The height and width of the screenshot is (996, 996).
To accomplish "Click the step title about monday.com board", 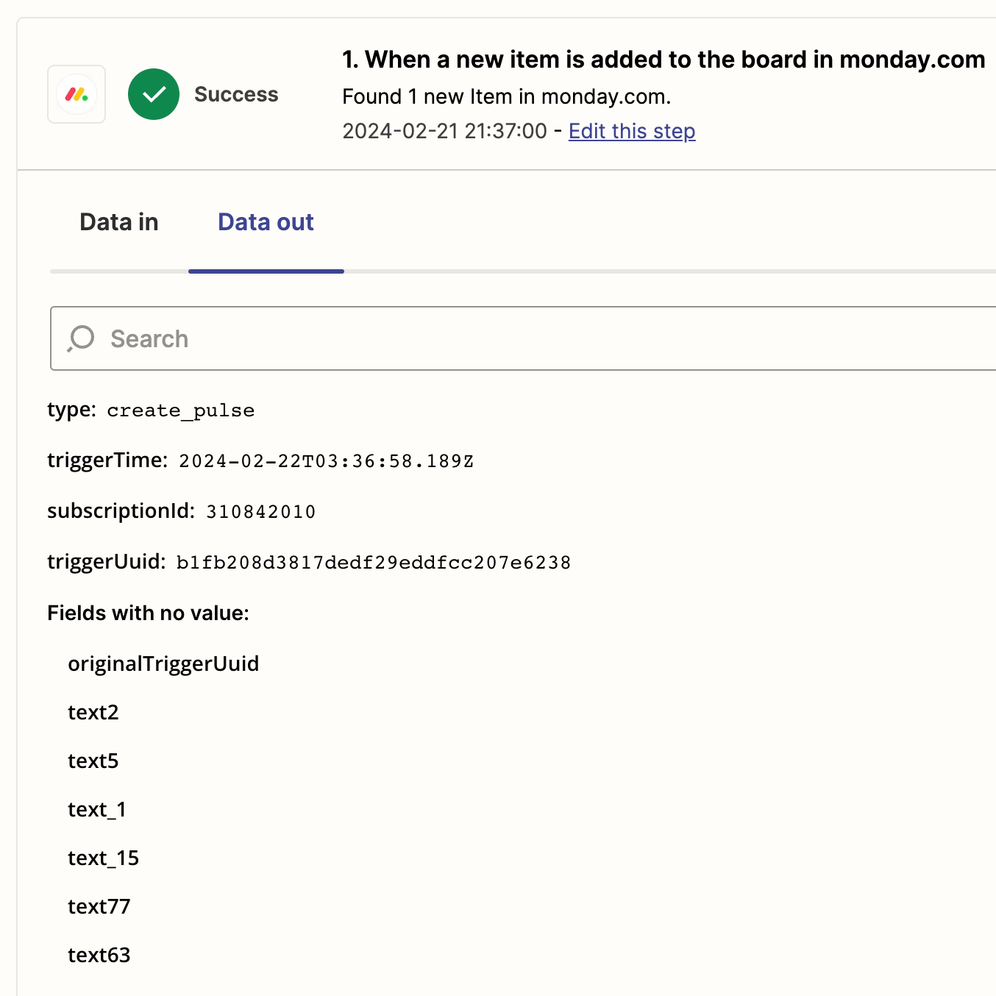I will (x=664, y=60).
